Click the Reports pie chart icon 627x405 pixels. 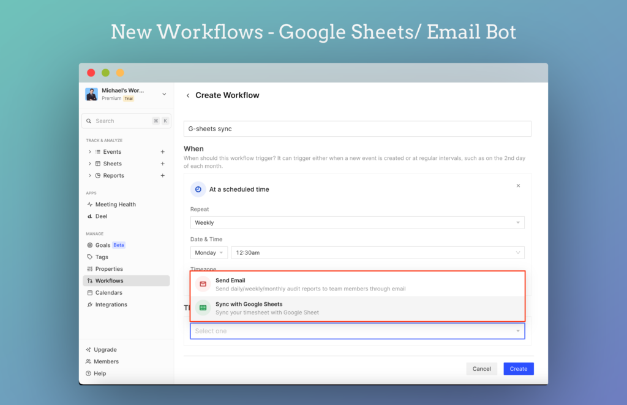[98, 175]
